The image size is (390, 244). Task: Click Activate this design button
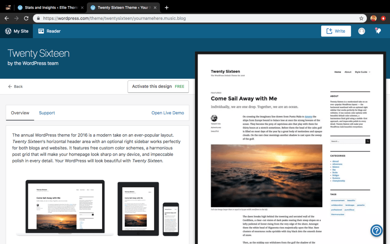(158, 87)
